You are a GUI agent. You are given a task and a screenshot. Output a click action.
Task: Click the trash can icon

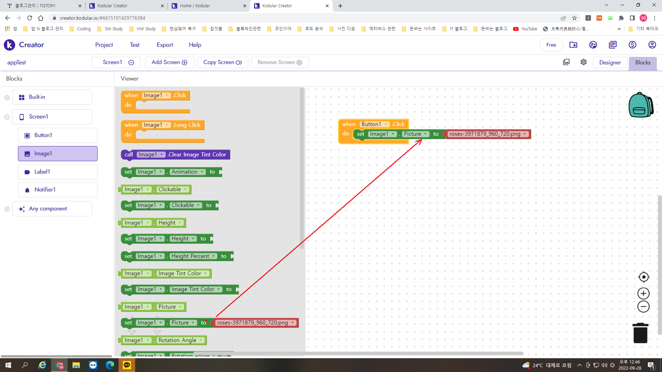(640, 333)
